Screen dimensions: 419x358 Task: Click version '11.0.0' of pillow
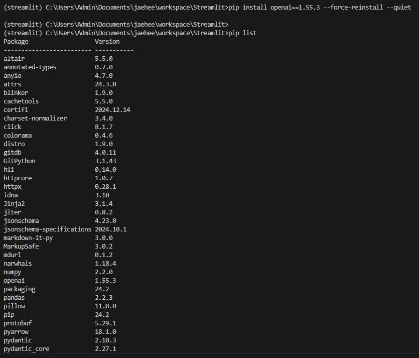[105, 307]
